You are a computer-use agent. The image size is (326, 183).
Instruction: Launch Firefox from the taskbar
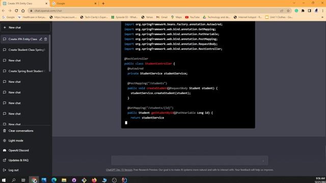[94, 180]
